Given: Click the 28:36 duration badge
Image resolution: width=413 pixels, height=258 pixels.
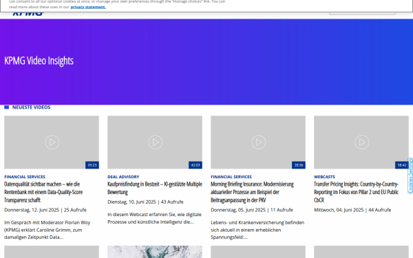Looking at the screenshot, I should (299, 165).
